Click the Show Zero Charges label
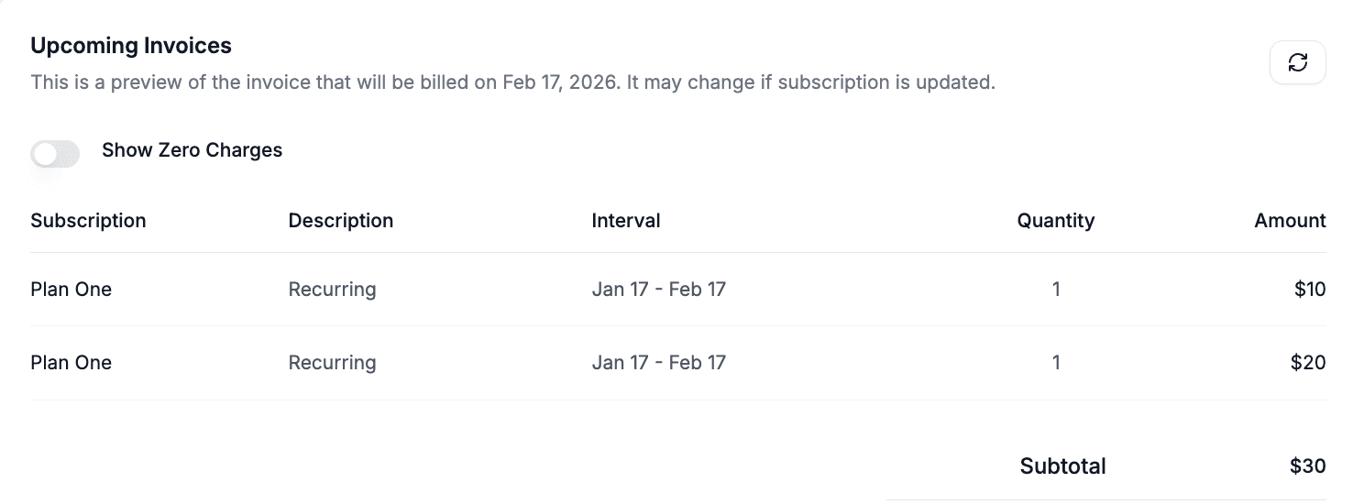1353x504 pixels. coord(192,150)
